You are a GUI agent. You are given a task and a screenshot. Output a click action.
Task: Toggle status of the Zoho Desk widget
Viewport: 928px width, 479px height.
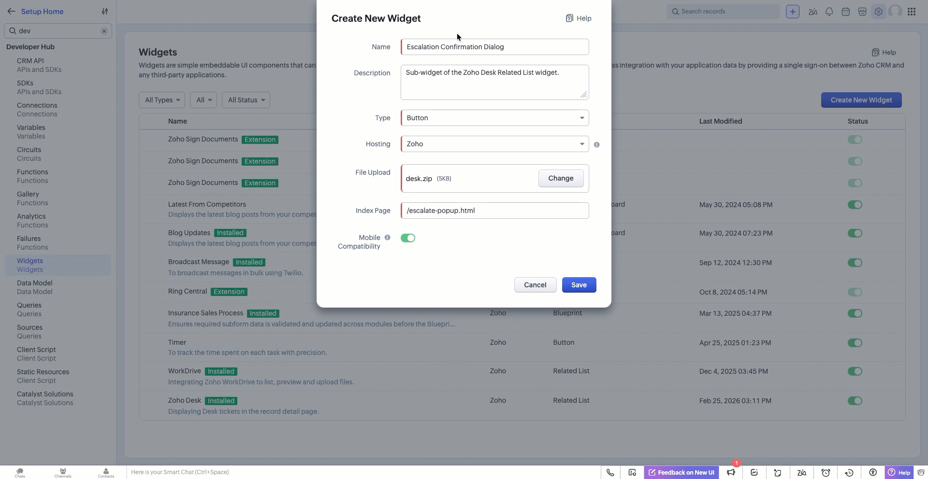[x=855, y=401]
